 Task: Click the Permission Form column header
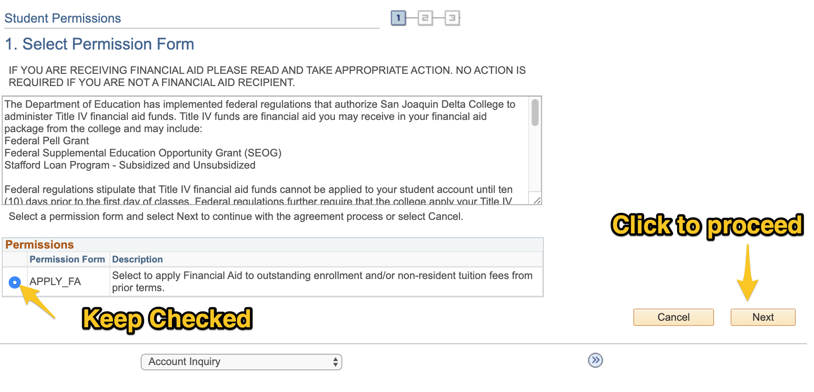[x=67, y=259]
